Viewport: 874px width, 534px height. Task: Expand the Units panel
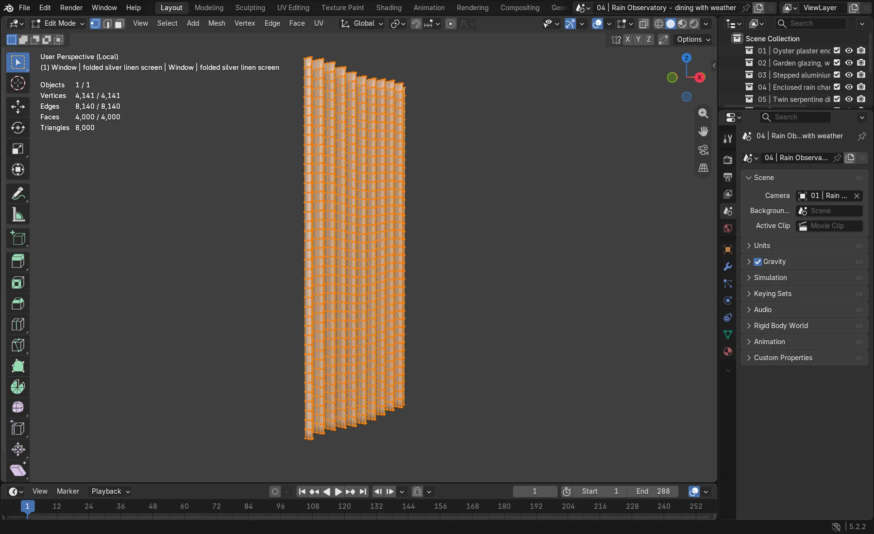point(804,246)
